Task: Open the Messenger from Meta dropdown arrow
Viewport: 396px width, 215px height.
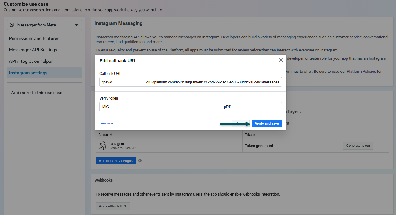Action: tap(77, 25)
